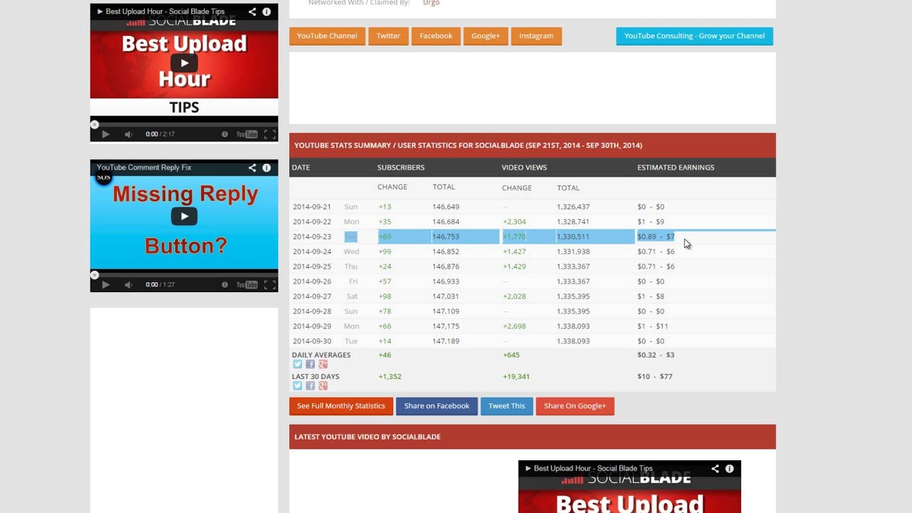The height and width of the screenshot is (513, 912).
Task: Click the +99 subscriber change value
Action: pyautogui.click(x=385, y=252)
